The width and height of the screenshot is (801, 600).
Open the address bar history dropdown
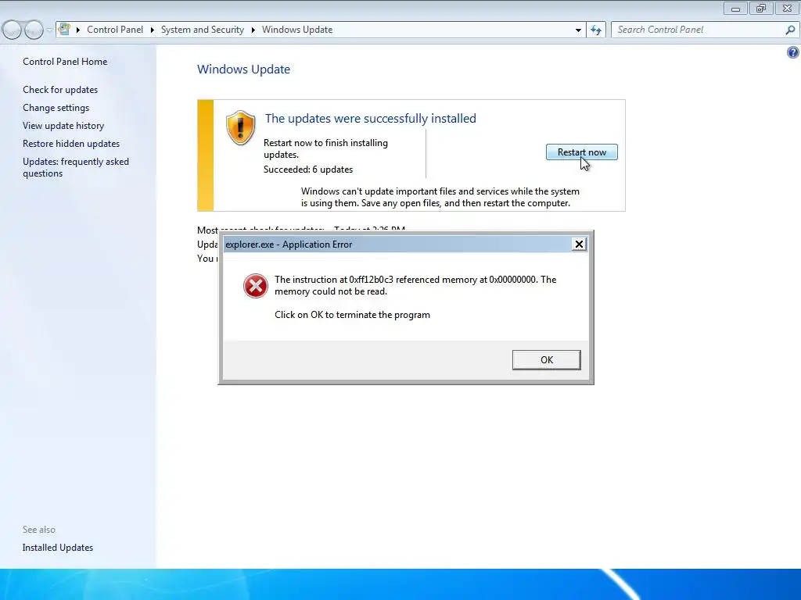pyautogui.click(x=578, y=30)
